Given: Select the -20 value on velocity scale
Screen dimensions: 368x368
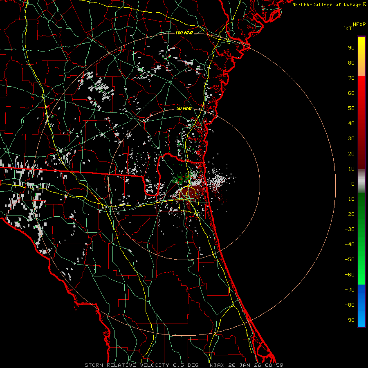Looking at the screenshot, I should pos(350,214).
